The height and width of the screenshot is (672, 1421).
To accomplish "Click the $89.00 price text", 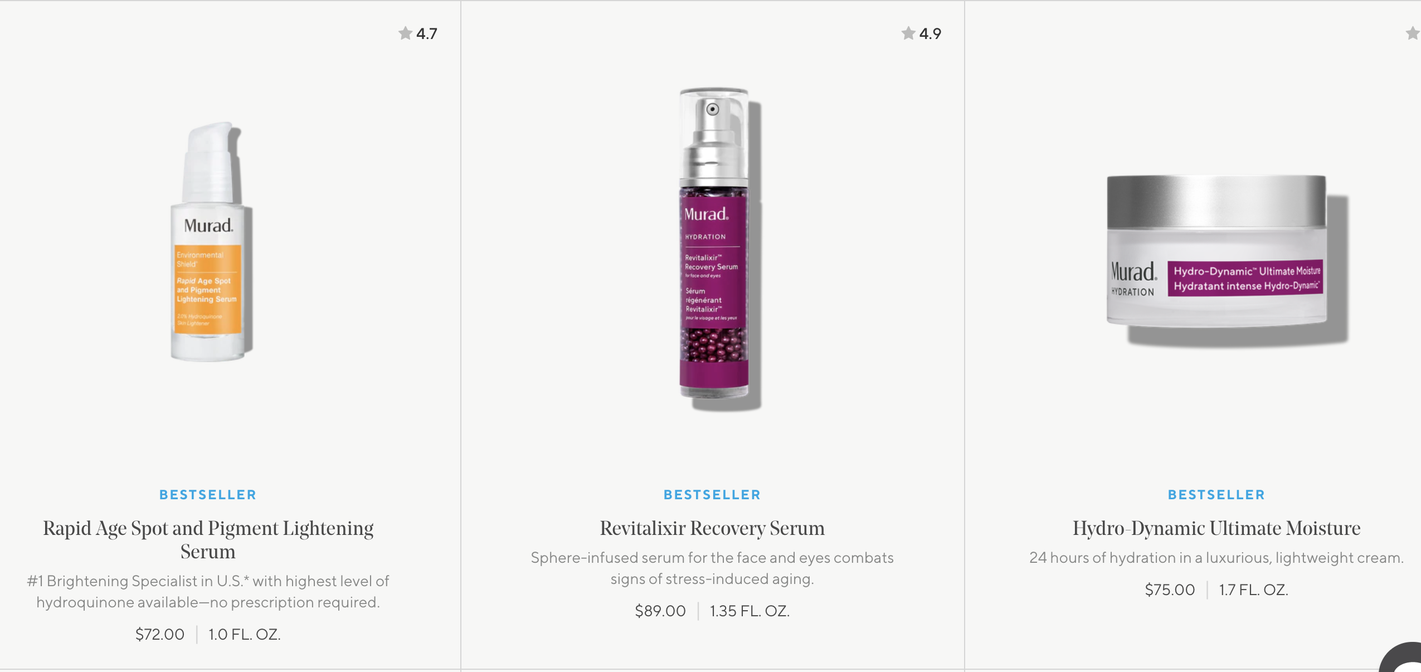I will pyautogui.click(x=660, y=611).
